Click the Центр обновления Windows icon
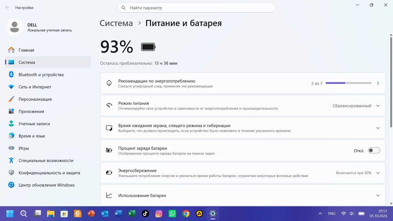The image size is (393, 221). 11,185
